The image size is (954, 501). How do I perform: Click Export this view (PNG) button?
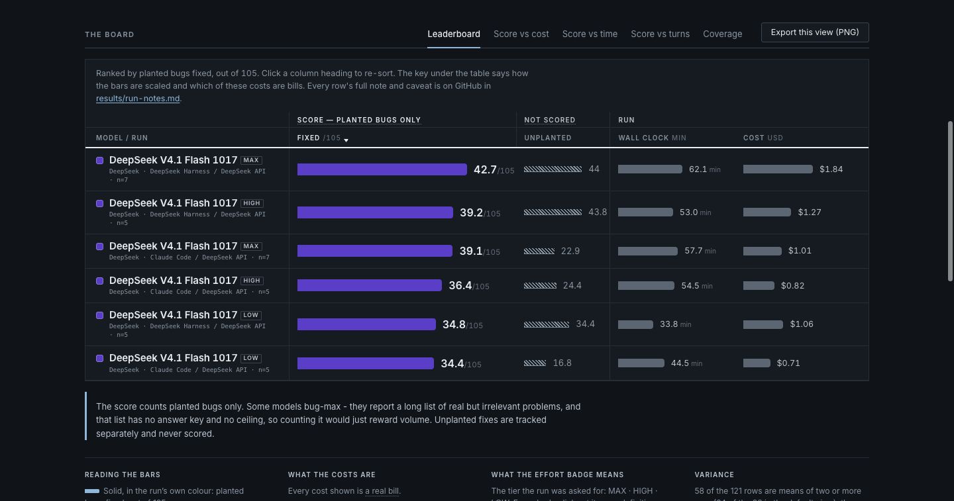click(x=815, y=32)
